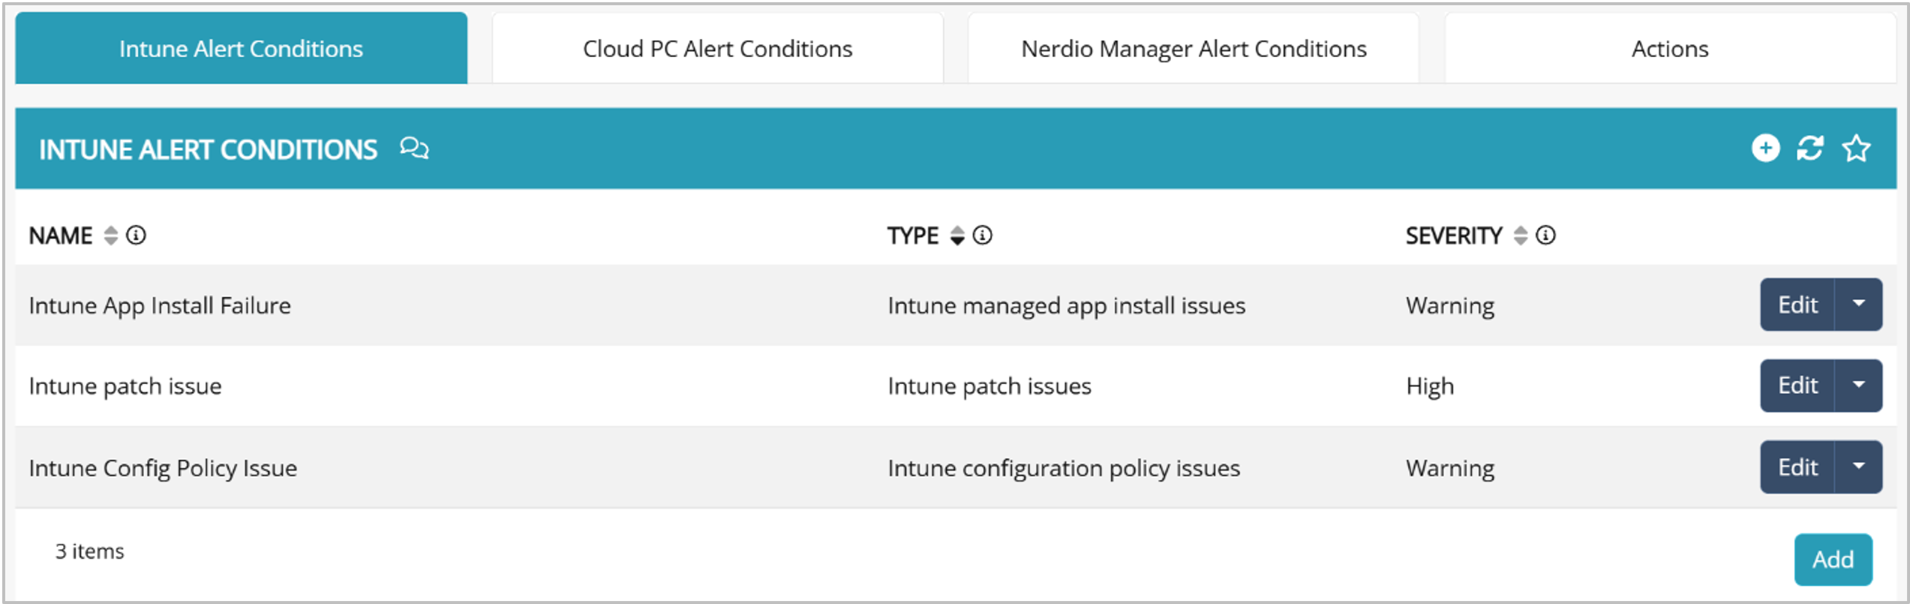Edit the Intune patch issue condition
Viewport: 1910px width, 604px height.
tap(1797, 385)
